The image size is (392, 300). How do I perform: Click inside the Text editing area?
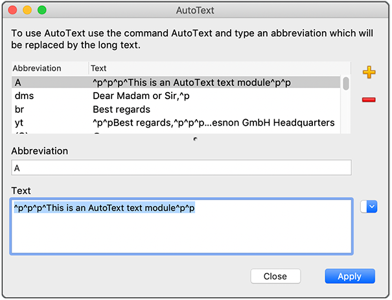pos(181,233)
